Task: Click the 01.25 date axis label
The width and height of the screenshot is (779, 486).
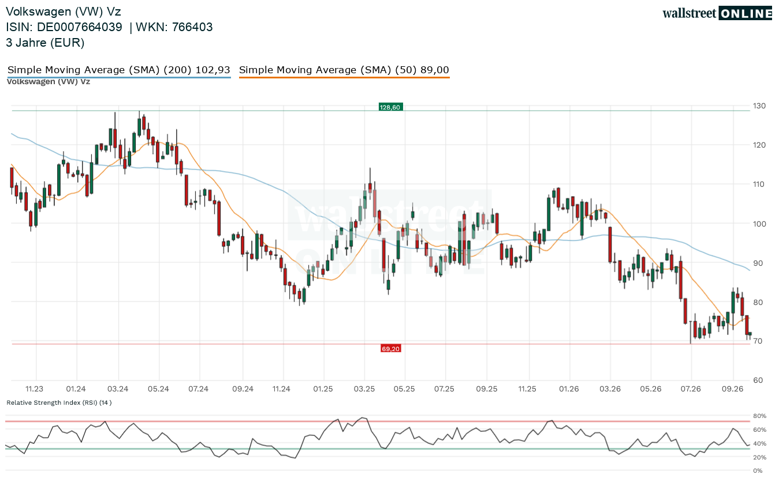Action: (x=323, y=389)
